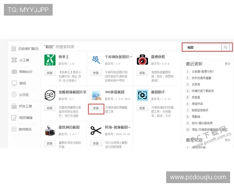Click 更多 next to 最受欢迎
The height and width of the screenshot is (187, 234).
(x=228, y=140)
